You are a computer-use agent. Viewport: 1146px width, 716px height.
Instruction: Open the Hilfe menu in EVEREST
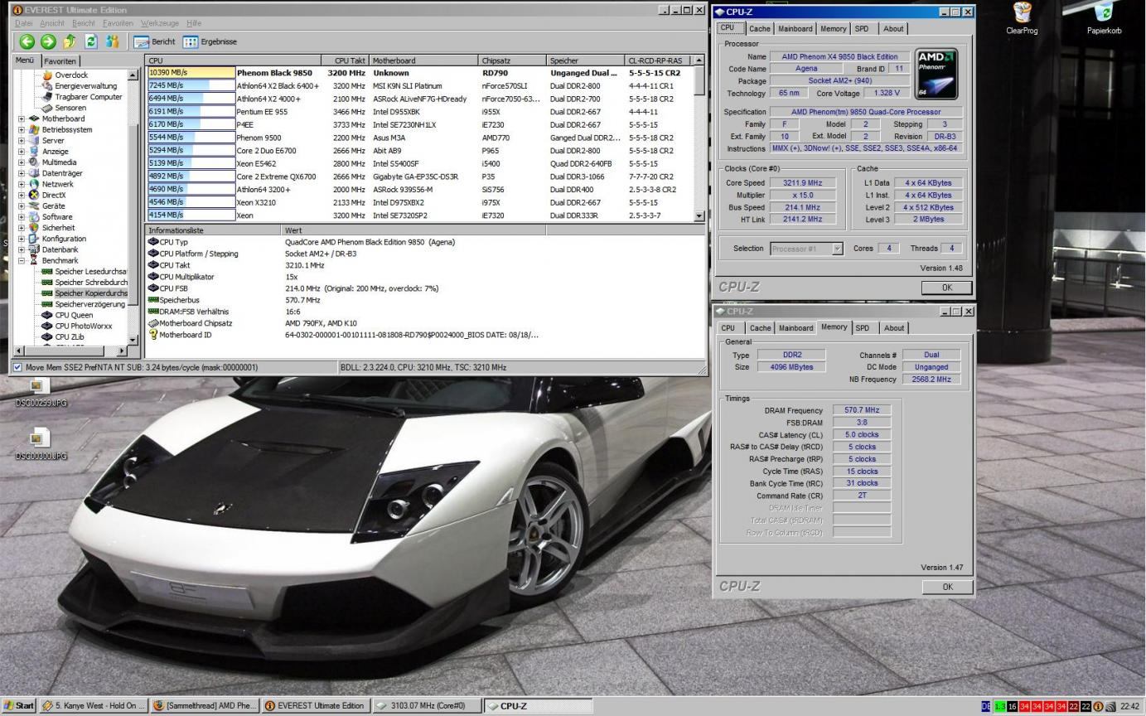194,23
